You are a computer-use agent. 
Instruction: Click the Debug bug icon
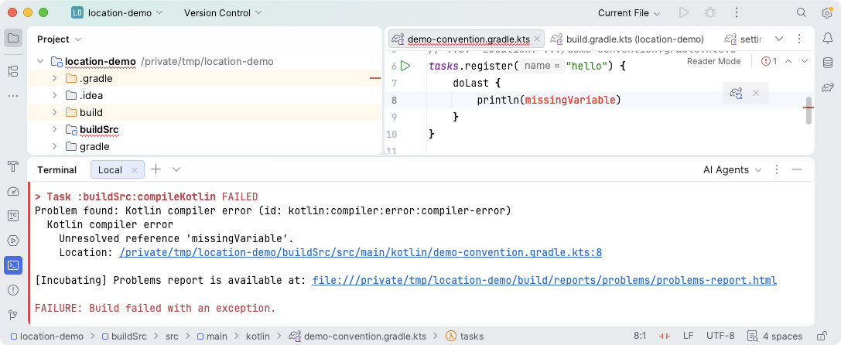tap(710, 13)
